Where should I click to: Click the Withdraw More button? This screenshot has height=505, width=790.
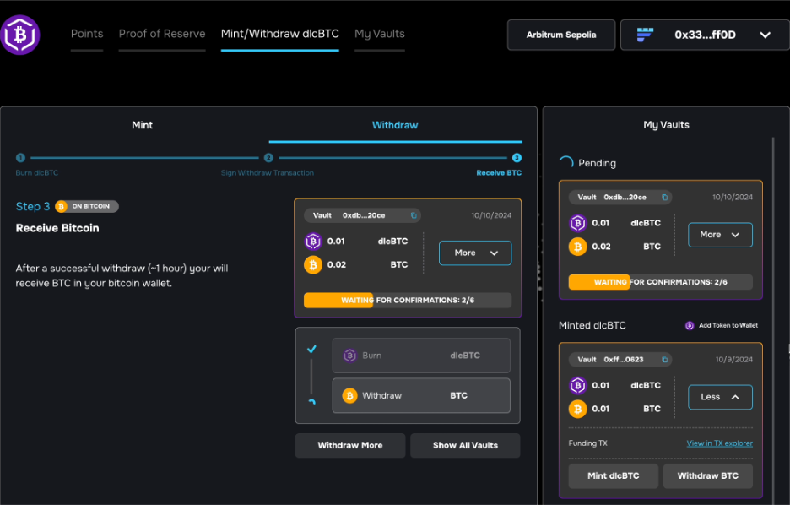[x=350, y=446]
